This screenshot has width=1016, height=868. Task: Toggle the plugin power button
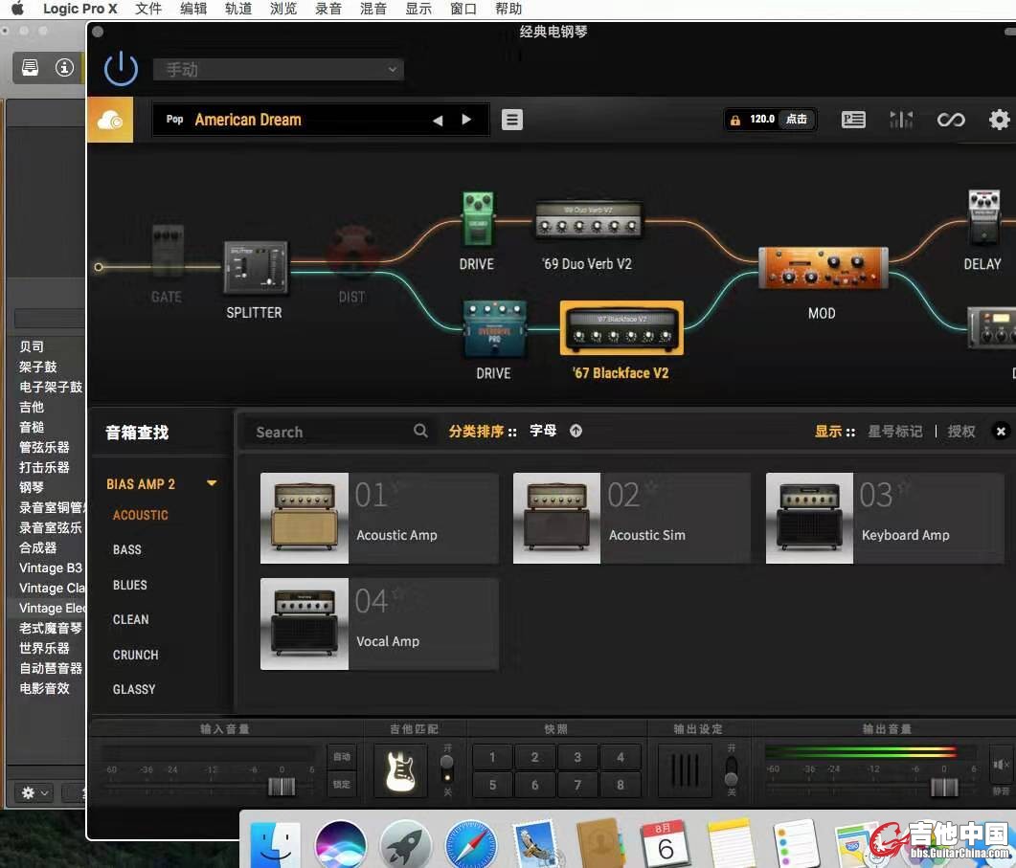click(x=122, y=69)
